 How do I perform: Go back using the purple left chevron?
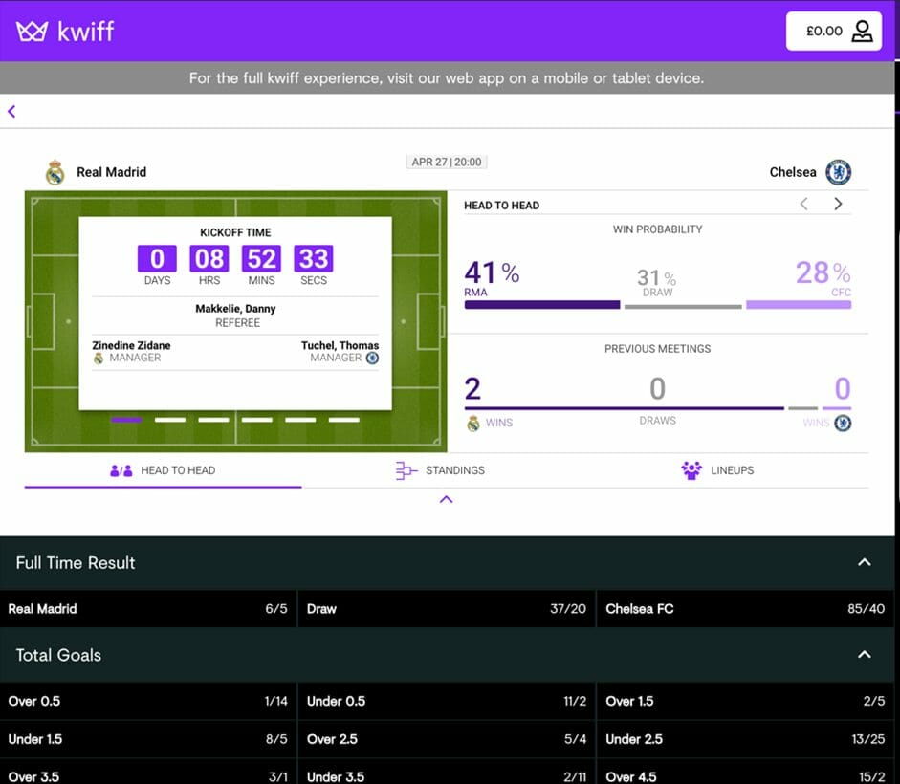click(x=11, y=111)
